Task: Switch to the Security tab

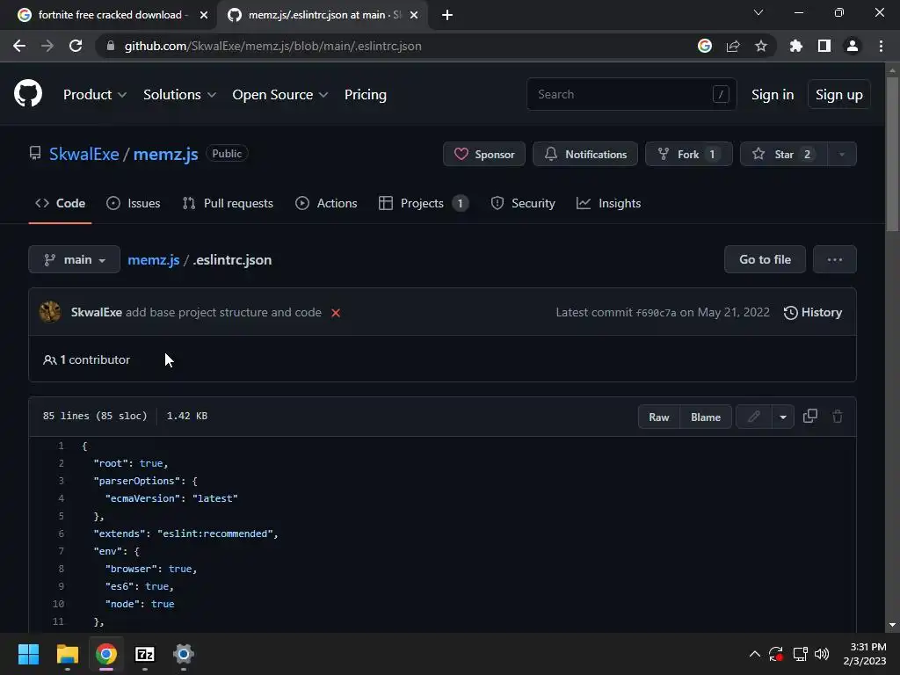Action: (523, 203)
